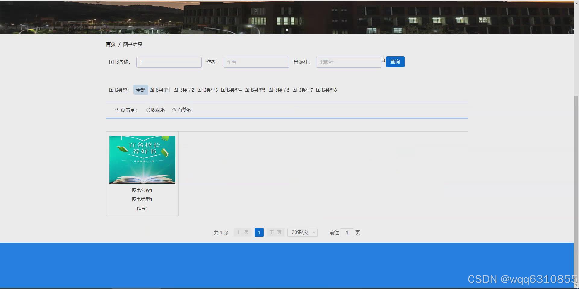Open the 20条/页 page size dropdown

pos(302,232)
